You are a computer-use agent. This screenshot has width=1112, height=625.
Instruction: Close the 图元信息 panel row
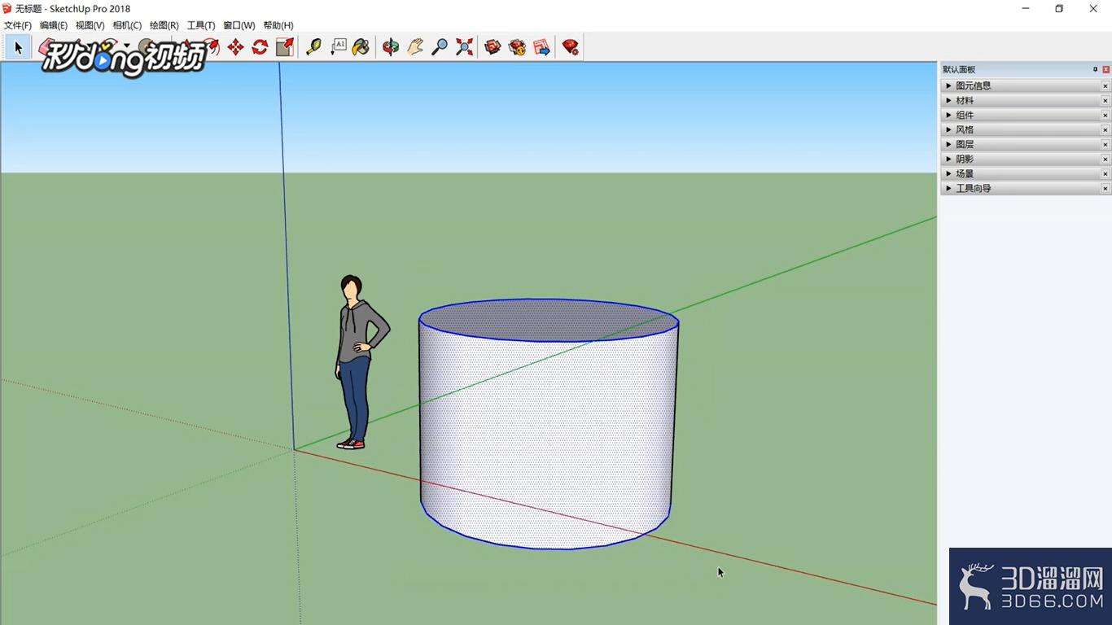1105,85
